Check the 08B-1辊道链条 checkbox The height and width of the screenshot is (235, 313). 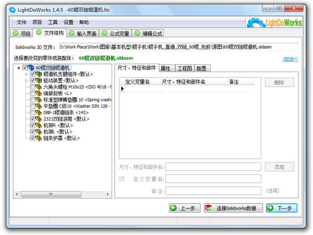pos(32,112)
